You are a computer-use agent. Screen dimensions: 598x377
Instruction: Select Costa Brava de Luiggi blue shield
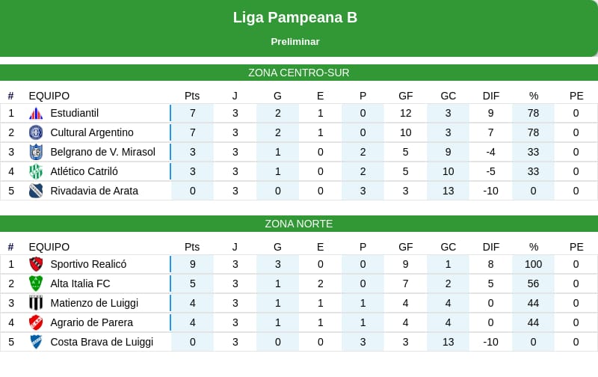36,343
